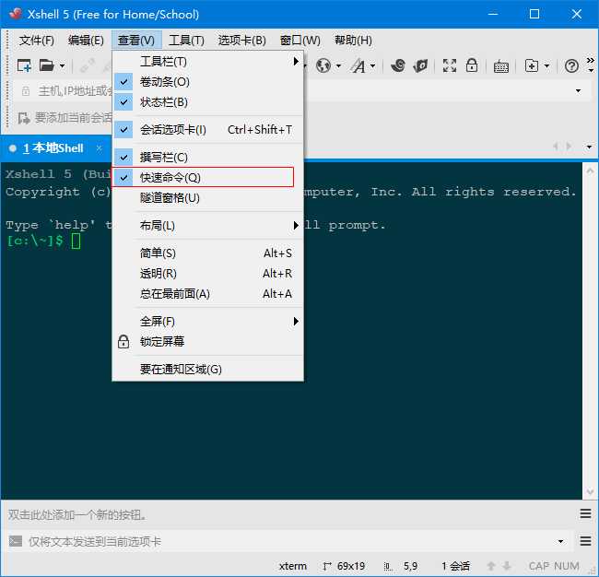
Task: Click the New Session toolbar icon
Action: click(x=24, y=65)
